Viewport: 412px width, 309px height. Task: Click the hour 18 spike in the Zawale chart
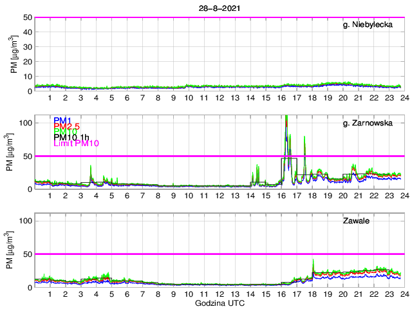click(x=313, y=260)
